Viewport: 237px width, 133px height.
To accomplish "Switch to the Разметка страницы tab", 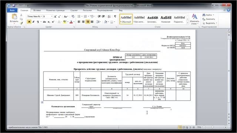I will pyautogui.click(x=55, y=10).
